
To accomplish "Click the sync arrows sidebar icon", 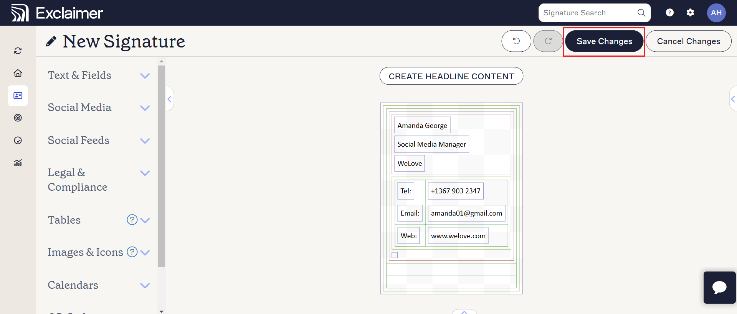I will (18, 51).
